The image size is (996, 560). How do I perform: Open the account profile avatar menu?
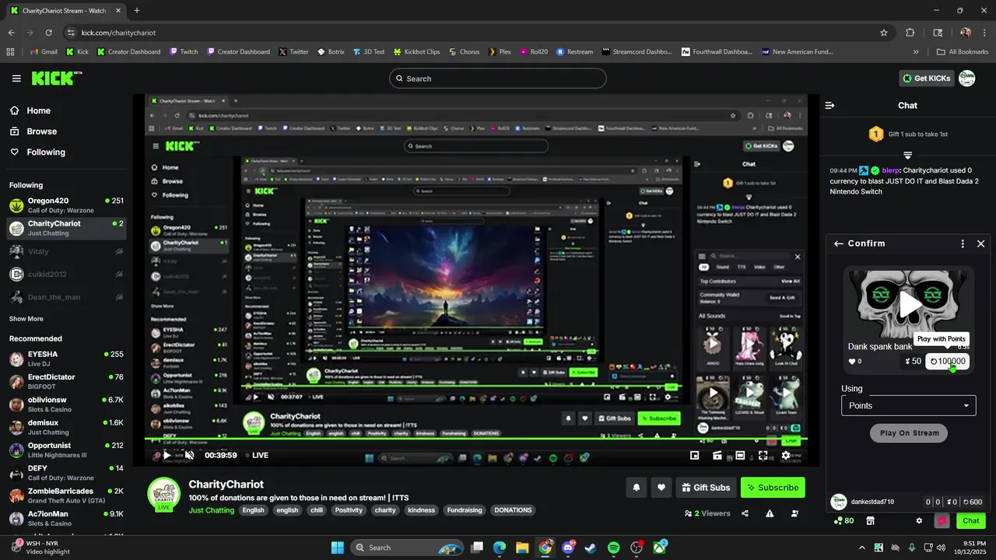(x=966, y=78)
